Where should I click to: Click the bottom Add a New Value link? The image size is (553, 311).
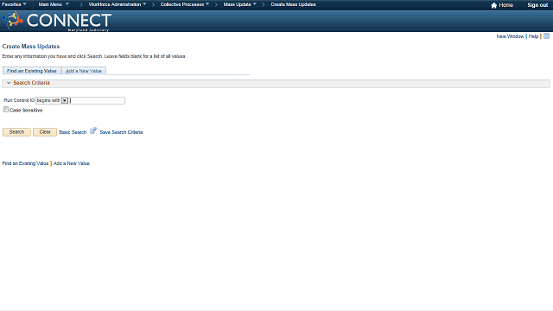(x=72, y=163)
